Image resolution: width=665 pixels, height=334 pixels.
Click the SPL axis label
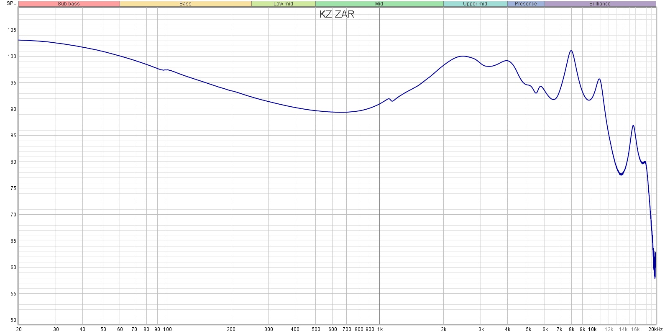point(11,3)
